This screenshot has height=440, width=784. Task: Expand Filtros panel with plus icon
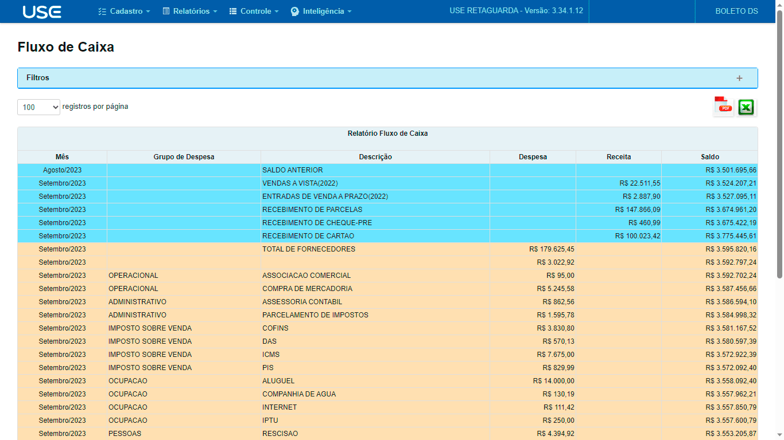click(x=739, y=78)
